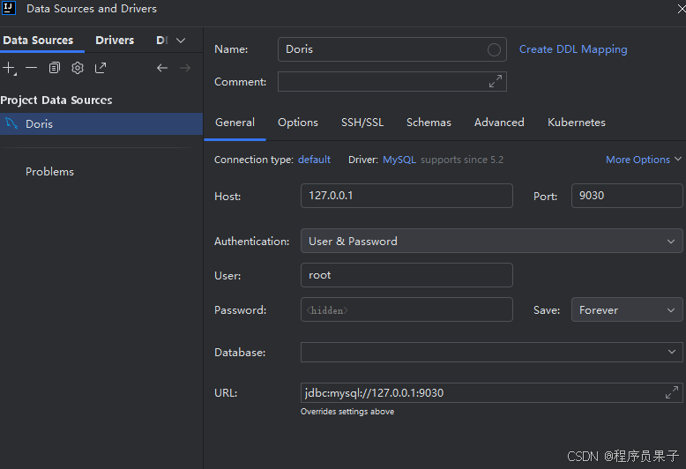This screenshot has height=469, width=686.
Task: Open the Advanced tab
Action: coord(499,123)
